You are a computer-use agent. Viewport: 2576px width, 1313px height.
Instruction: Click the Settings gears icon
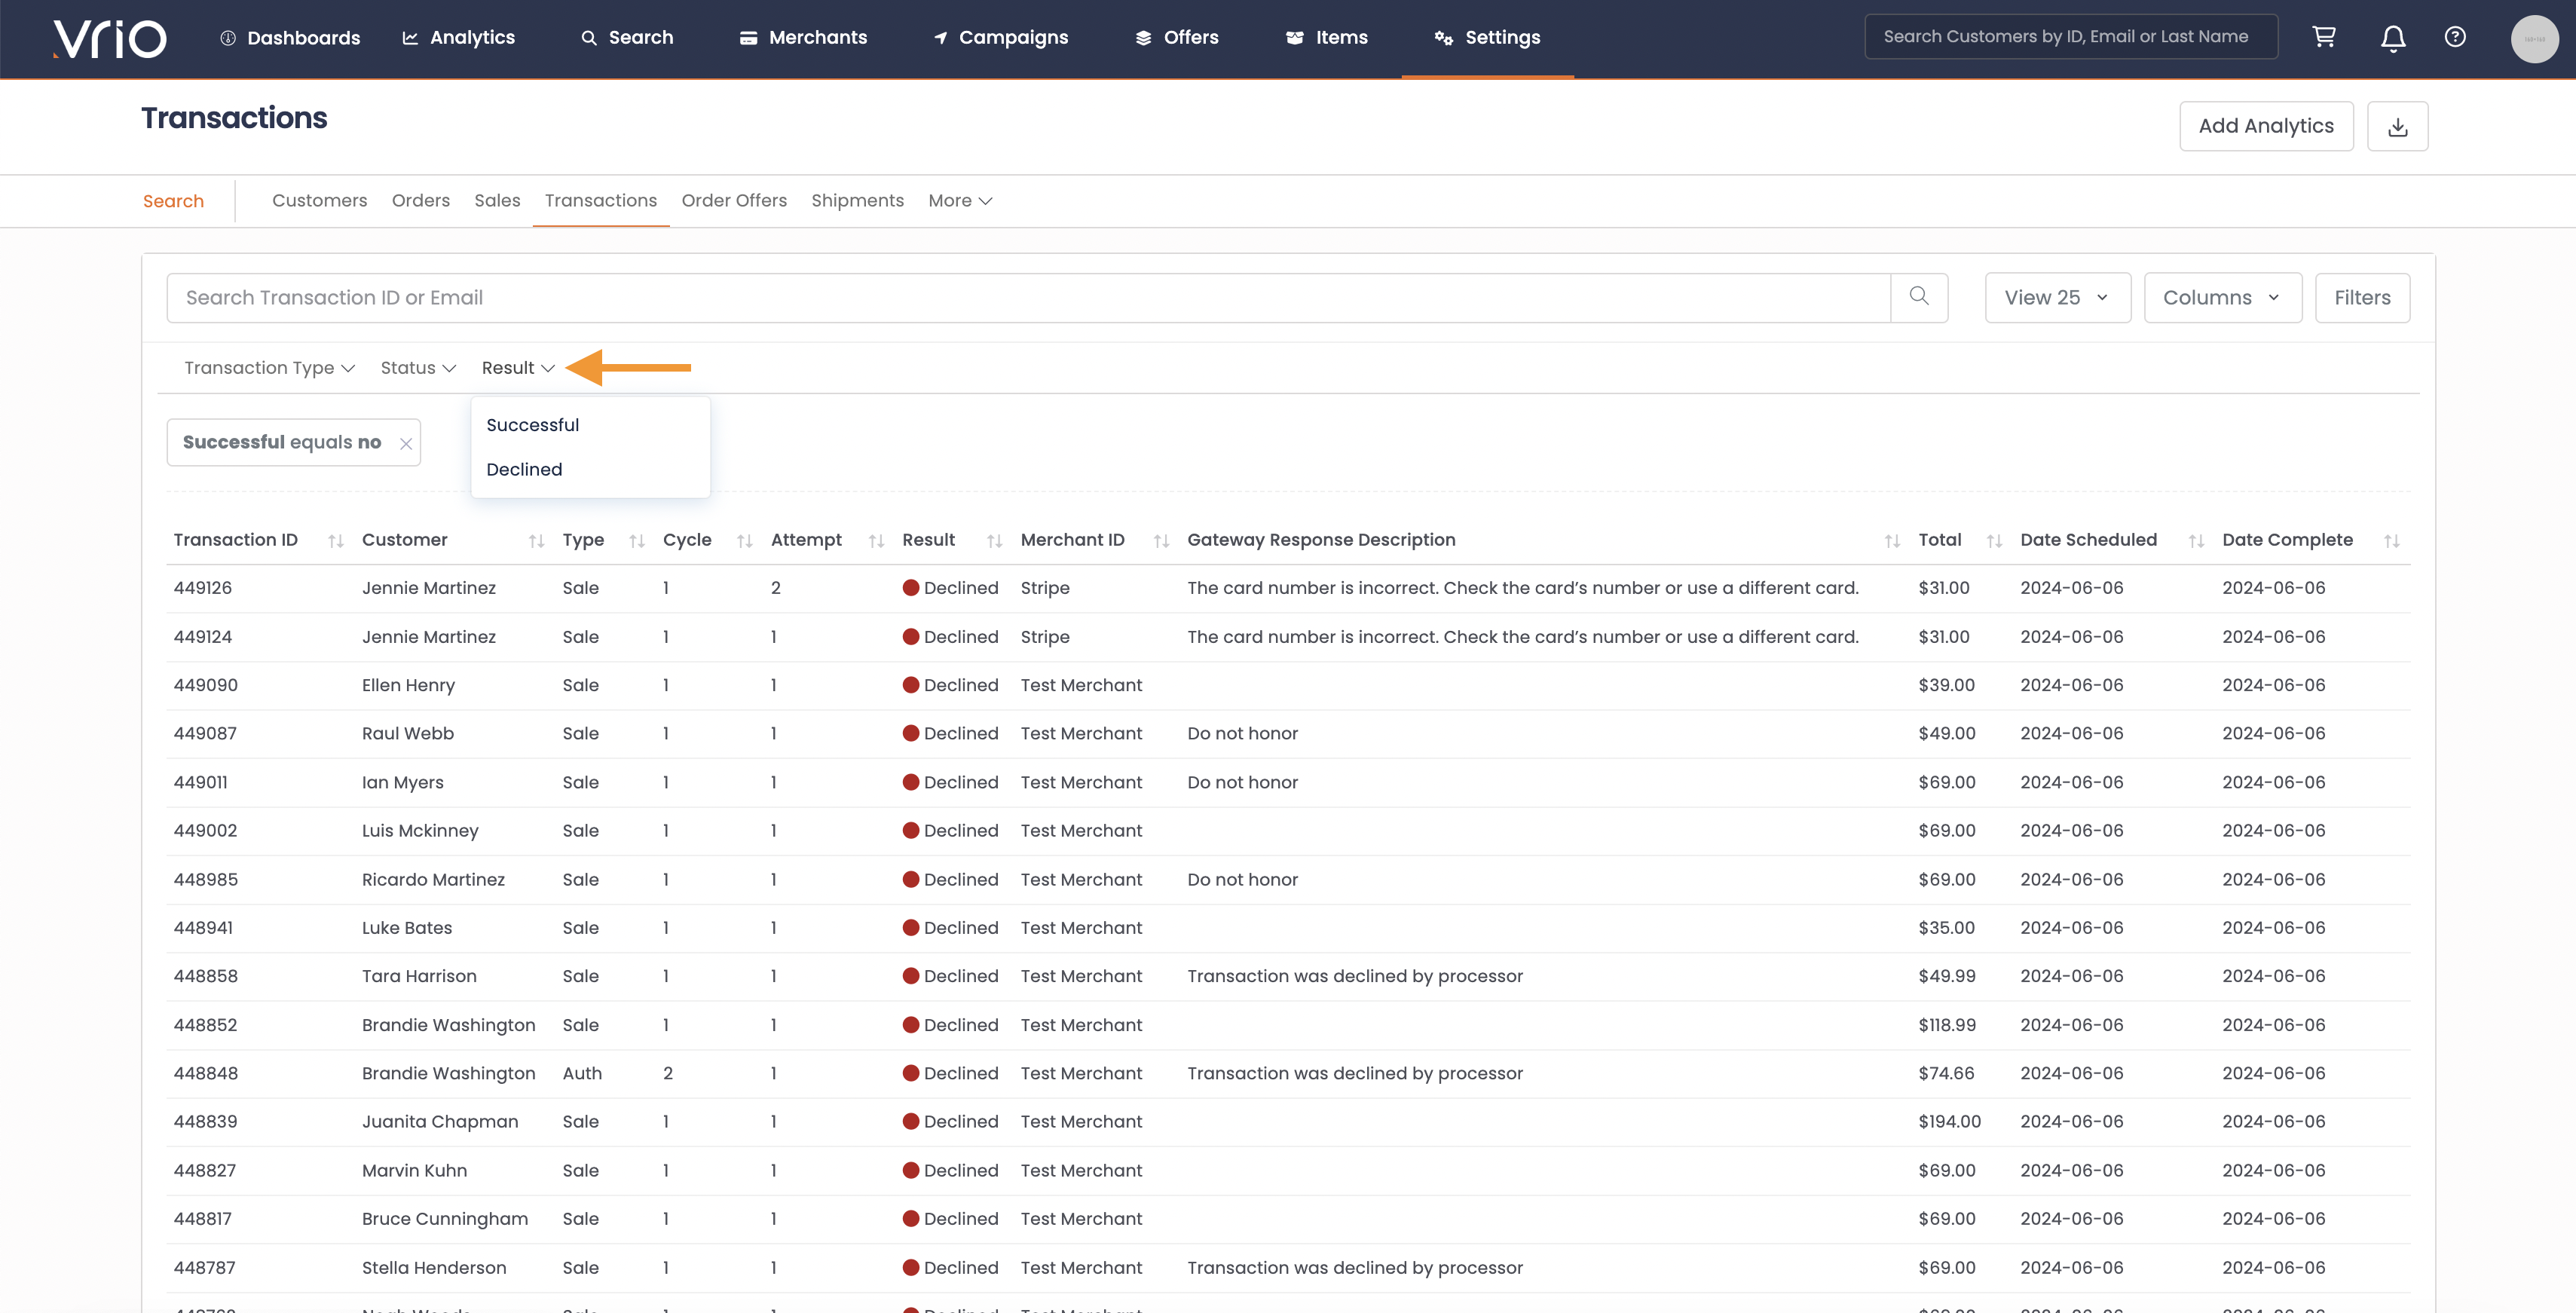1443,38
